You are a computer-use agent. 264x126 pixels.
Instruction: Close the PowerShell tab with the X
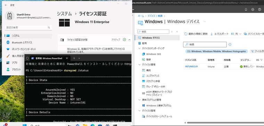(67, 58)
